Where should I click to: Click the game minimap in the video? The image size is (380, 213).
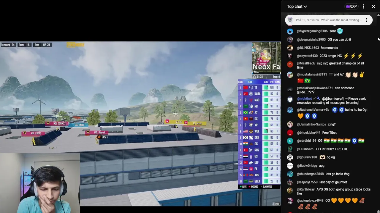[x=266, y=58]
